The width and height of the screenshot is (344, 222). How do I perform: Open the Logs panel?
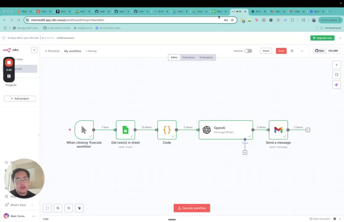(x=46, y=219)
